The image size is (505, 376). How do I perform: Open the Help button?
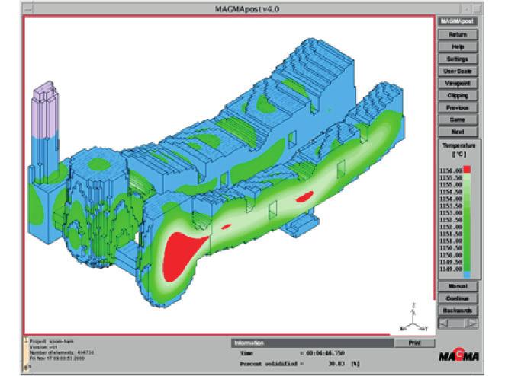pos(458,46)
